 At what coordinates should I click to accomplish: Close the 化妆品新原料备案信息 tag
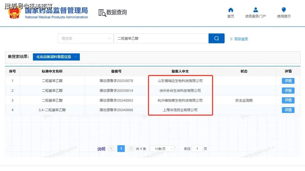tap(75, 56)
